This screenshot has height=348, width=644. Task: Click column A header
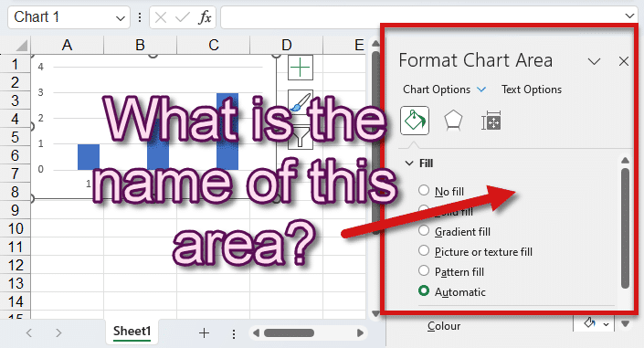pos(67,45)
